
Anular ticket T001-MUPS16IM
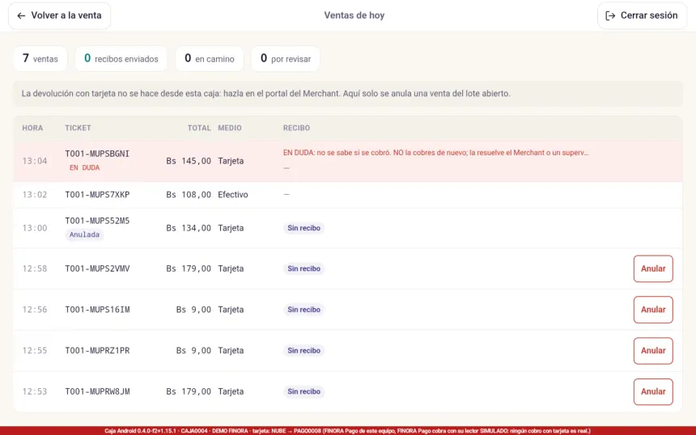pos(653,310)
